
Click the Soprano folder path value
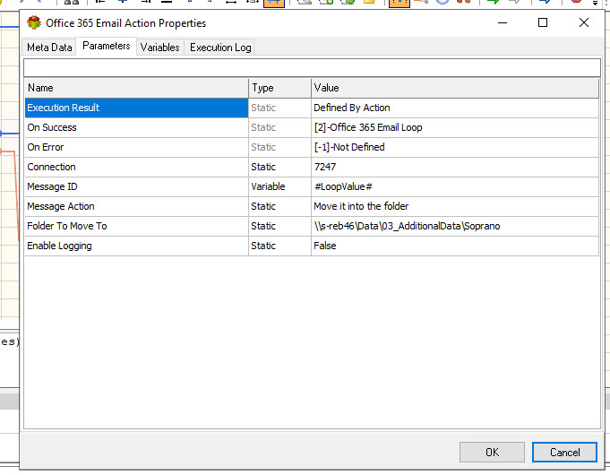coord(455,226)
